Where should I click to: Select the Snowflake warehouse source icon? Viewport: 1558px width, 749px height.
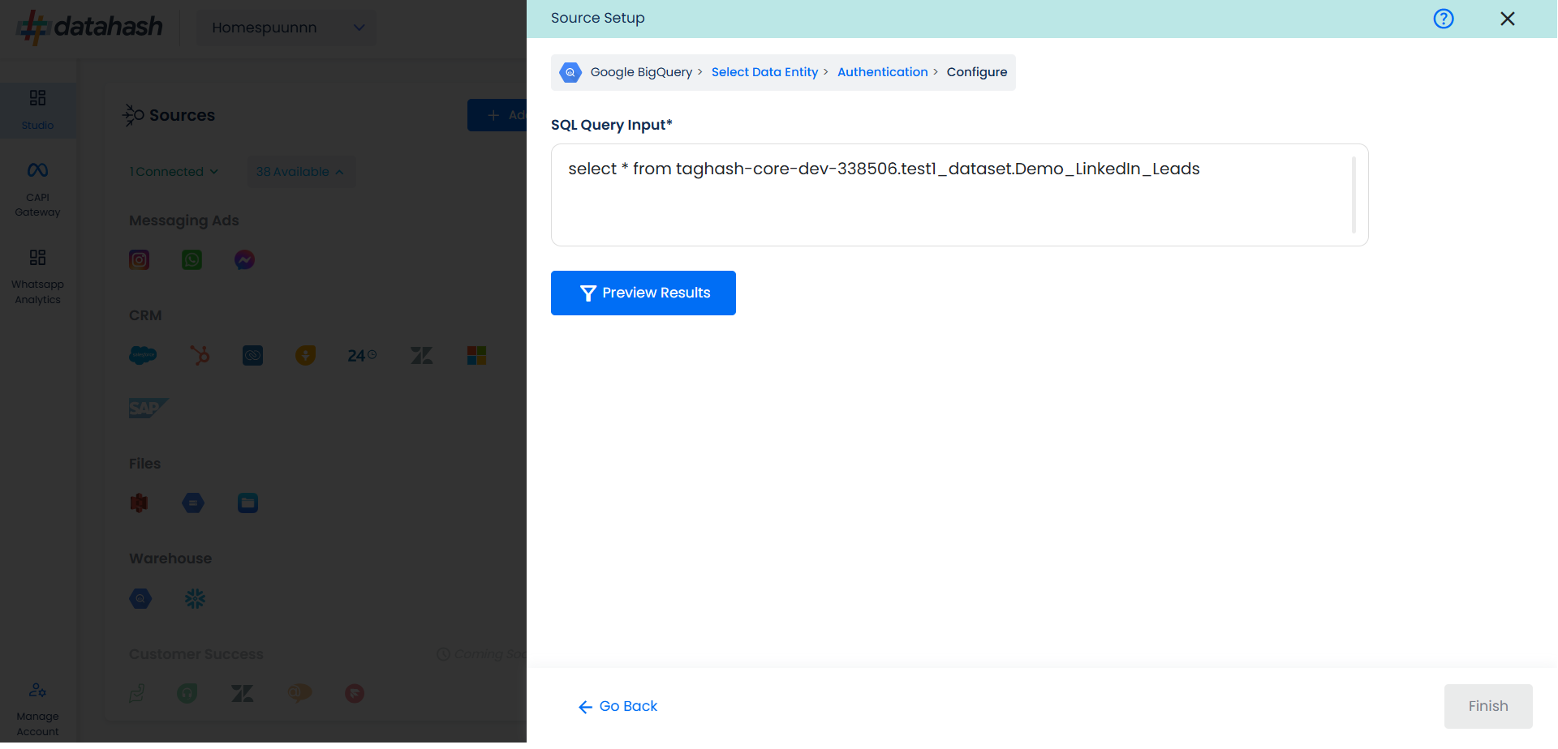pos(195,599)
